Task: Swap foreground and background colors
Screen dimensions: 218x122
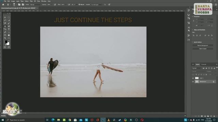Action: (x=9, y=41)
